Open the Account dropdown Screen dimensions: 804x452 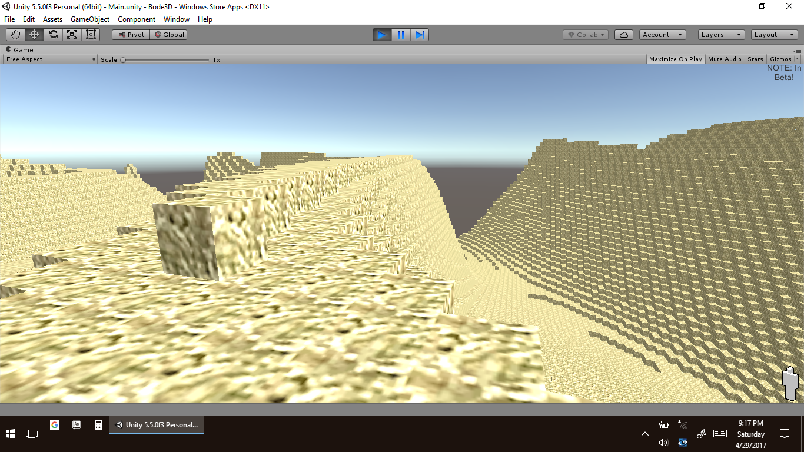click(662, 35)
